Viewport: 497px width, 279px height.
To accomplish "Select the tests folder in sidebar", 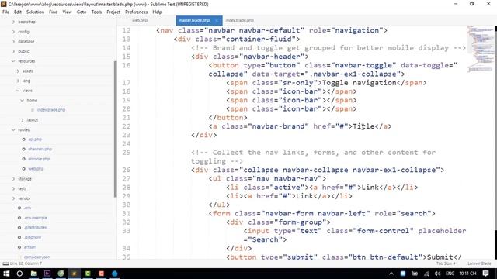I will click(23, 188).
